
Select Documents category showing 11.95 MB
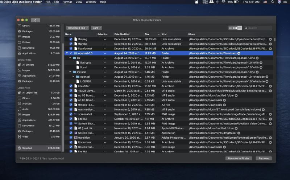pos(39,48)
